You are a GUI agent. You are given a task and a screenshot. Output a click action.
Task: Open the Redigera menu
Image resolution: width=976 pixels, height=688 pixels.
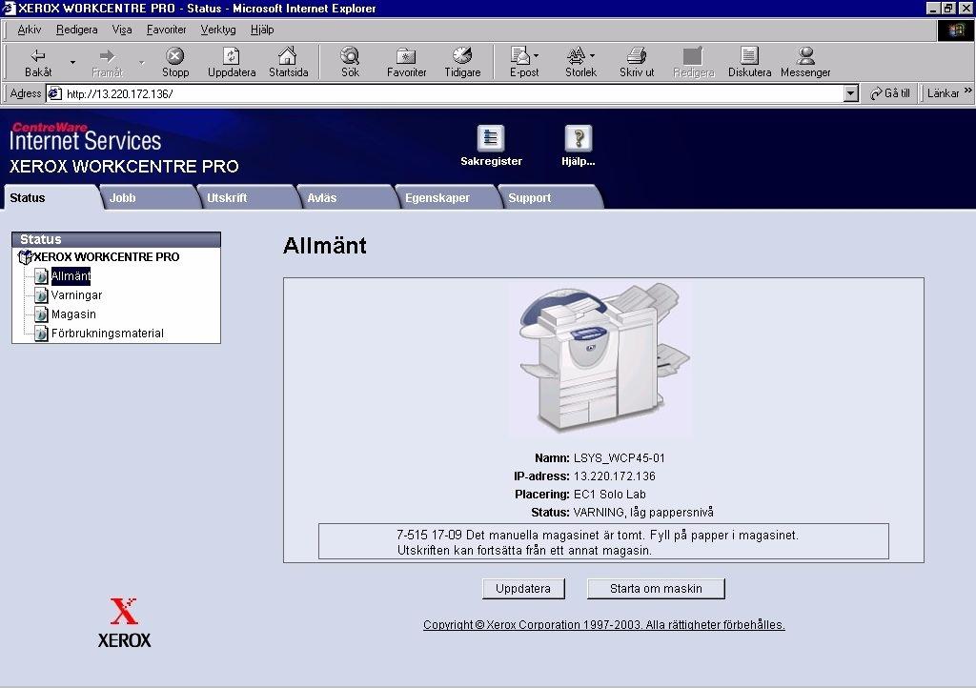76,30
